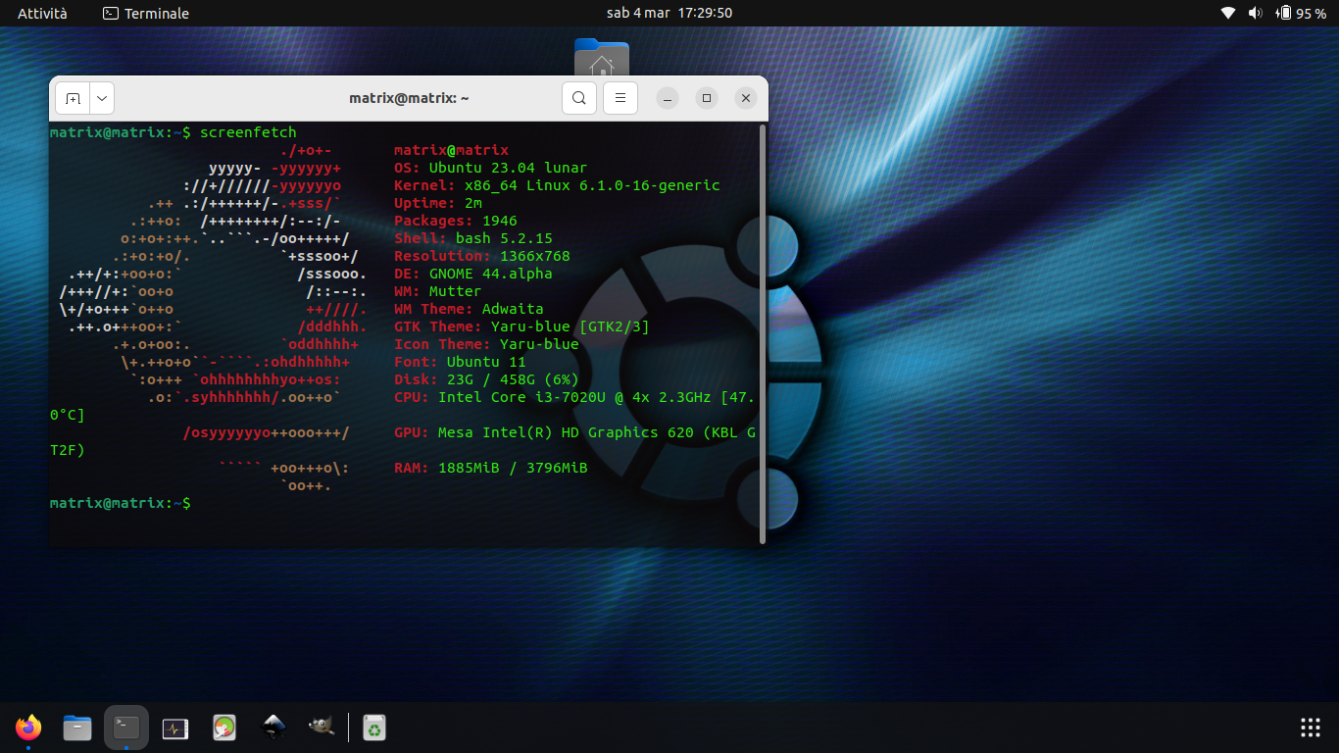Click the Resolution value 1366x768
This screenshot has width=1339, height=753.
click(535, 256)
